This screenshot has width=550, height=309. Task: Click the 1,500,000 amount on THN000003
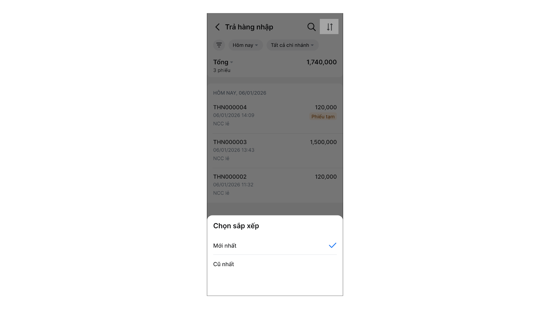[x=323, y=142]
